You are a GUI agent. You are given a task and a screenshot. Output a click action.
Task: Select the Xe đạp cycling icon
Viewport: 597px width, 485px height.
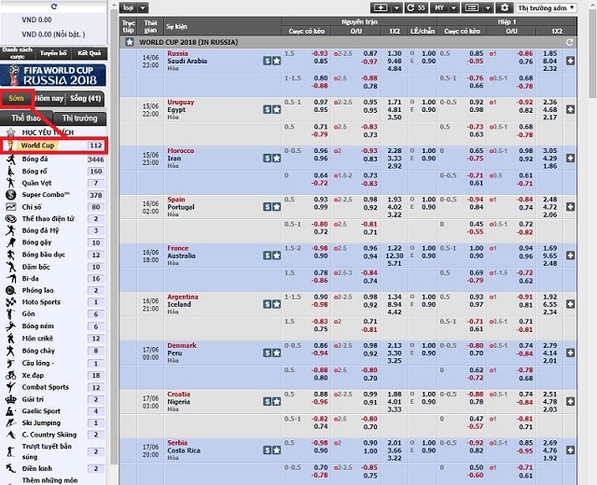coord(9,374)
